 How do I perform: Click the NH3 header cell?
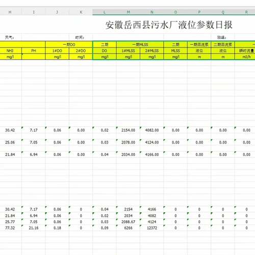coord(10,50)
